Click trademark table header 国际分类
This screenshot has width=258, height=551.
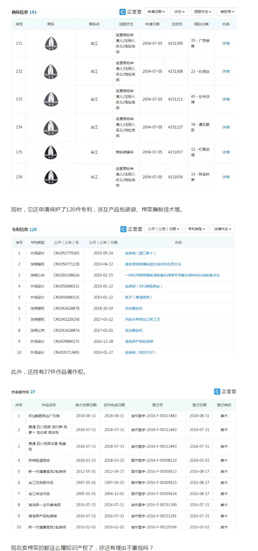click(x=201, y=24)
